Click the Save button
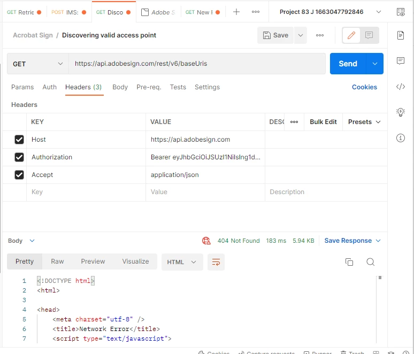 (x=275, y=35)
